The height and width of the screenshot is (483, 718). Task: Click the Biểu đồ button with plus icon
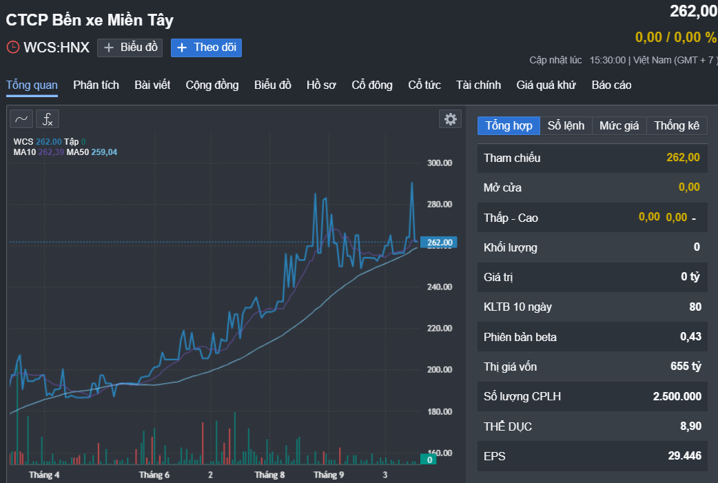coord(130,48)
